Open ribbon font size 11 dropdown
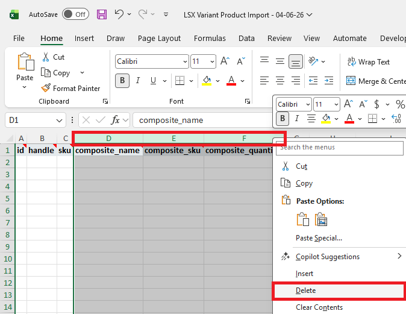The height and width of the screenshot is (314, 406). [x=212, y=61]
